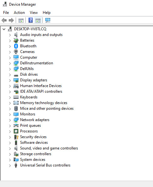Expand the Monitors category
153x187 pixels.
pyautogui.click(x=10, y=114)
